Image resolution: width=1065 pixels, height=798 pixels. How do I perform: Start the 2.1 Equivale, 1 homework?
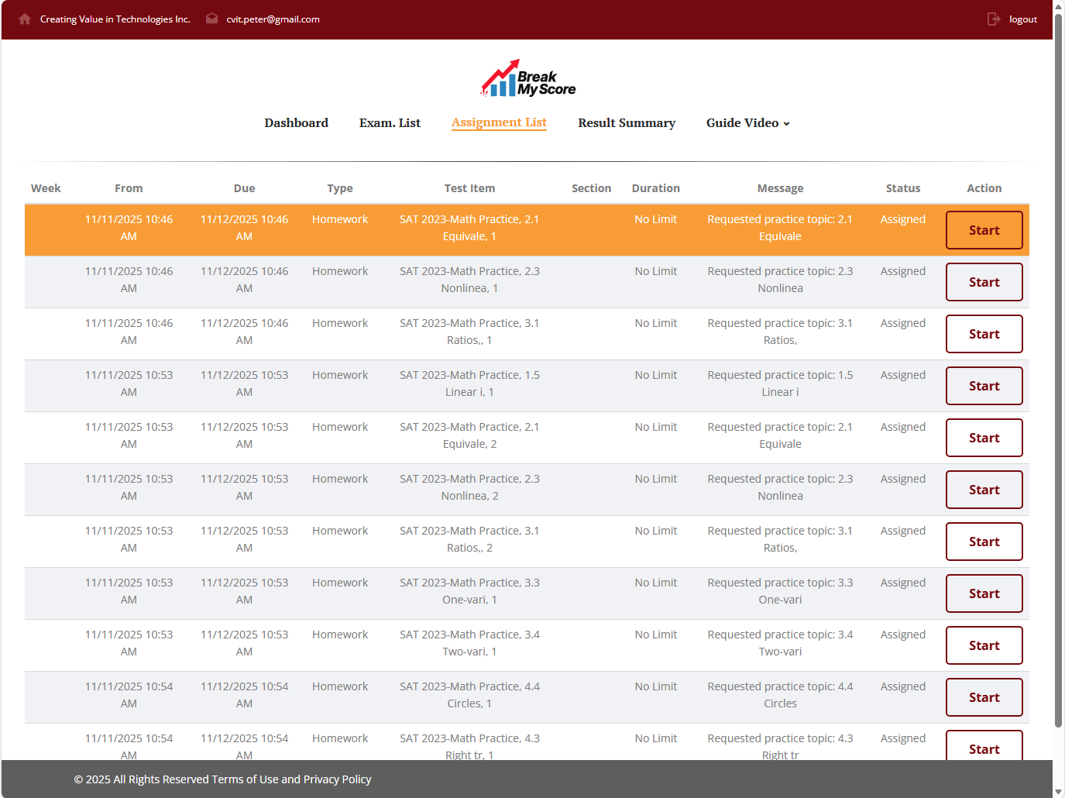pos(984,230)
